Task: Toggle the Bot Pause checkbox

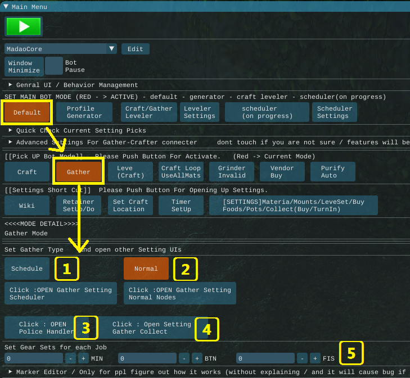Action: point(54,66)
